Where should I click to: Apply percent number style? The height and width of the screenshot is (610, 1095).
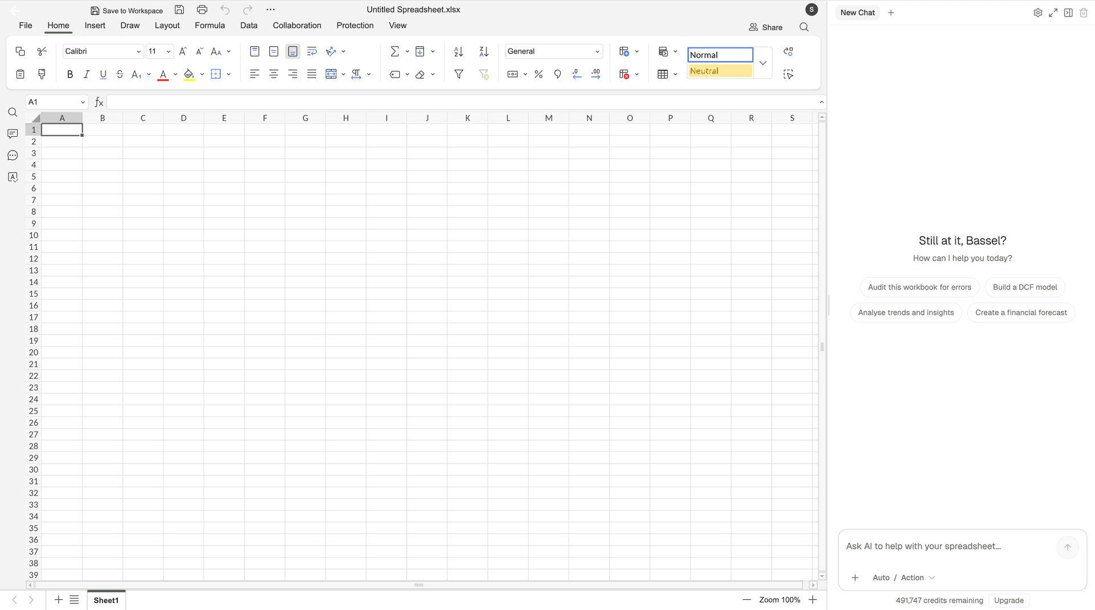tap(538, 74)
